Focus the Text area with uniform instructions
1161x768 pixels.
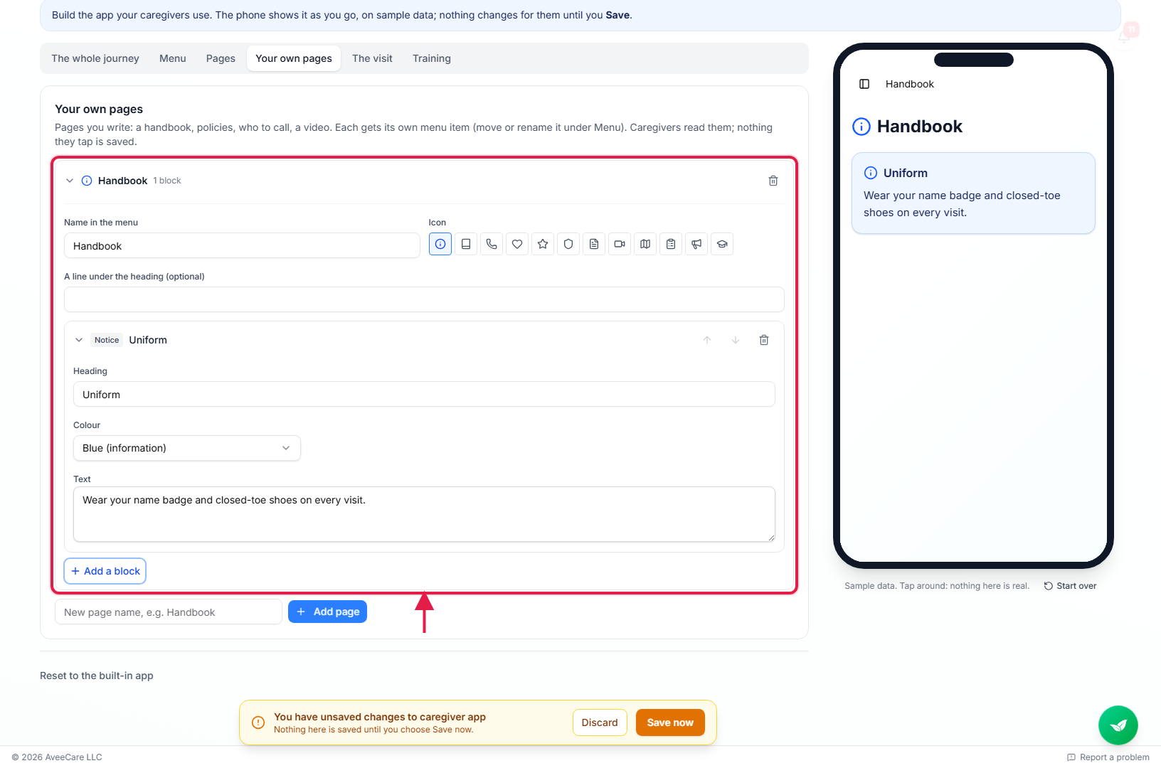[x=424, y=514]
